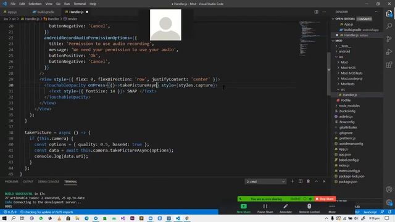Click JavaScript language mode in status bar
This screenshot has width=395, height=222.
pyautogui.click(x=370, y=212)
